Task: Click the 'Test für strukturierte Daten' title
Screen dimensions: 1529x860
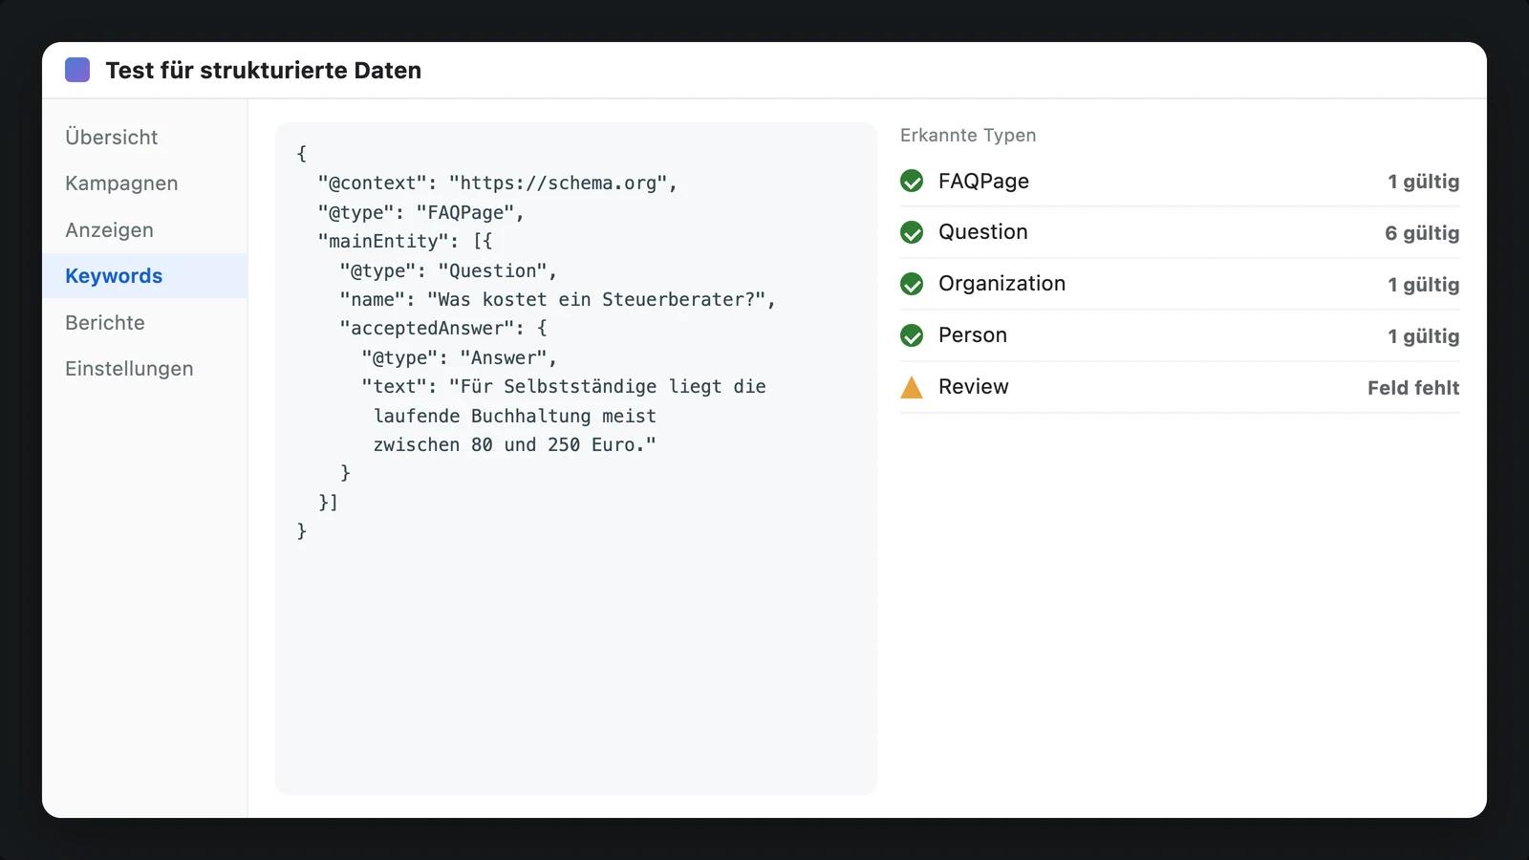Action: coord(264,71)
